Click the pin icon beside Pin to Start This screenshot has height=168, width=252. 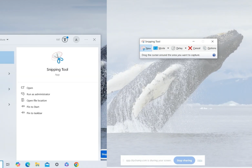point(23,106)
